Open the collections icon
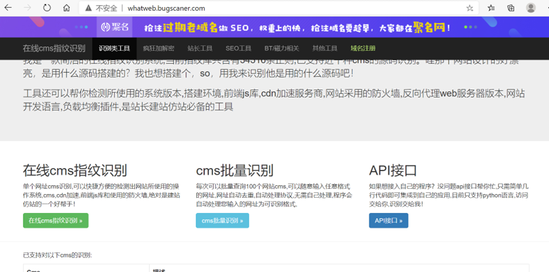The width and height of the screenshot is (549, 272). [511, 8]
